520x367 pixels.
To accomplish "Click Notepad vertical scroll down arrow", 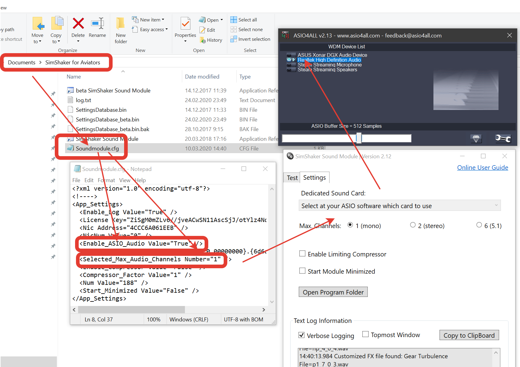I will tap(272, 302).
